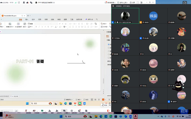Click the Start button in bottom Windows taskbar
The height and width of the screenshot is (119, 191).
point(61,116)
